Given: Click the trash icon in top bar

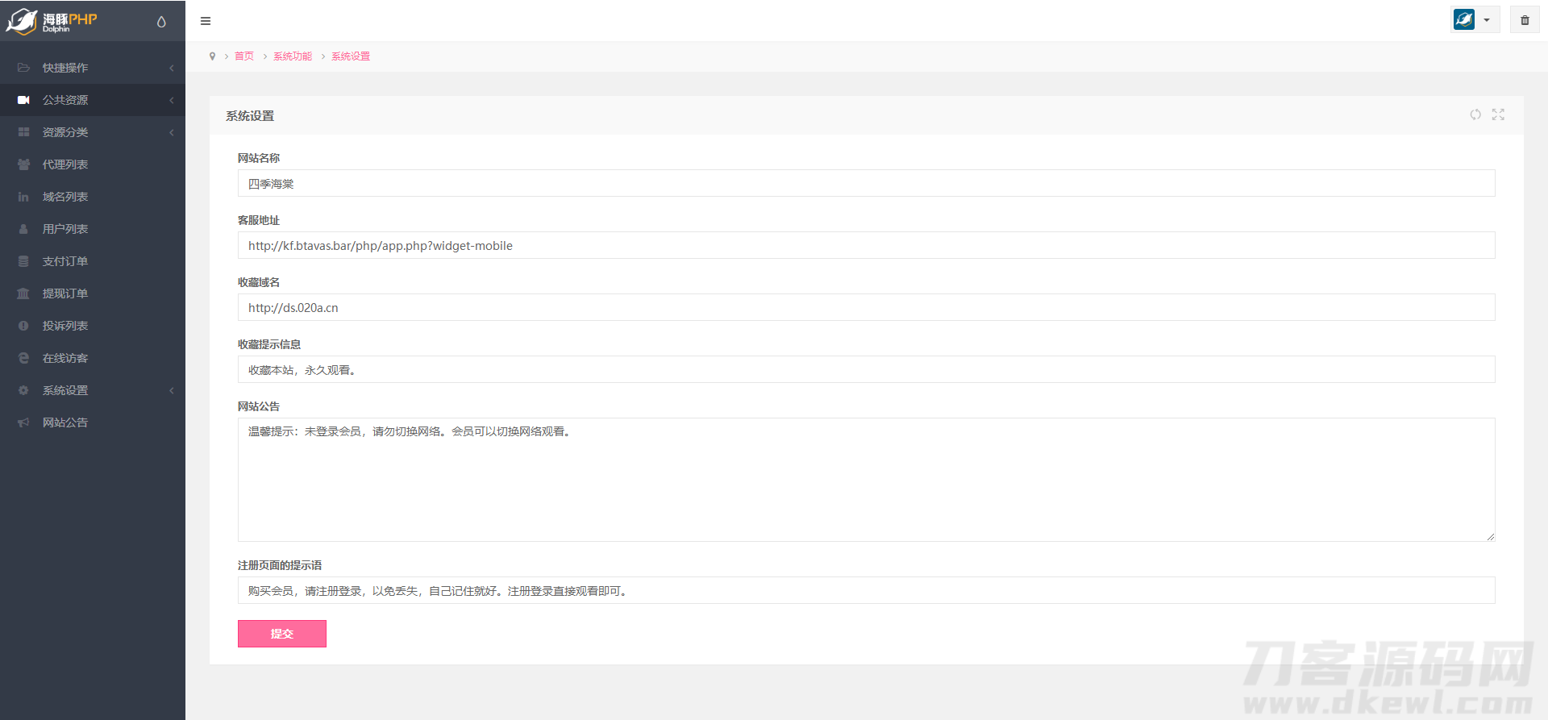Looking at the screenshot, I should (1525, 20).
